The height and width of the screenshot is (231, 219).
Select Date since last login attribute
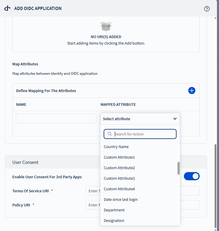(x=121, y=200)
